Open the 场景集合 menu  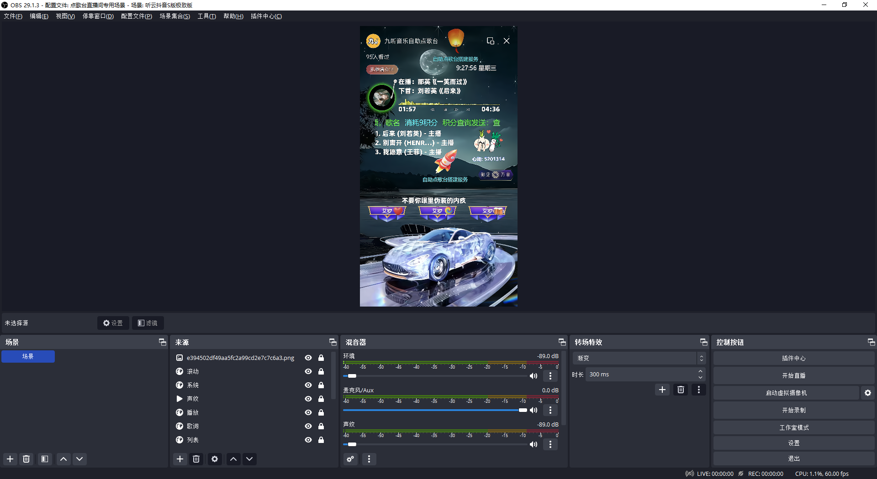coord(174,16)
